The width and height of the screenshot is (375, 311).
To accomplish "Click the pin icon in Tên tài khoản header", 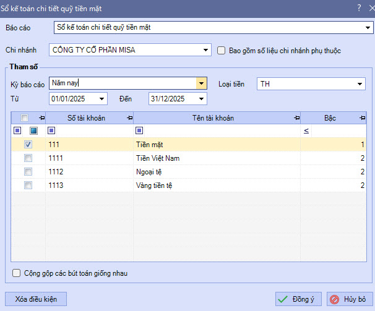I will tap(296, 118).
